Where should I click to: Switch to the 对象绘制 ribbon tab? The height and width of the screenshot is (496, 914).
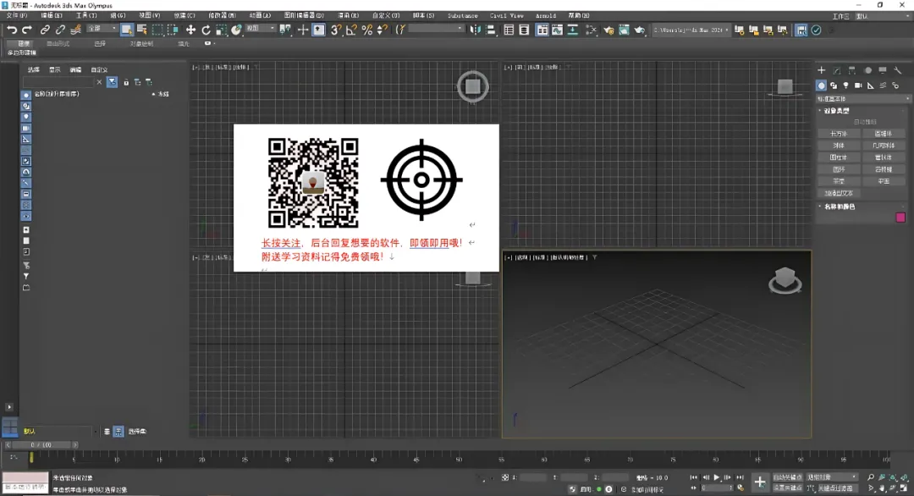point(141,44)
